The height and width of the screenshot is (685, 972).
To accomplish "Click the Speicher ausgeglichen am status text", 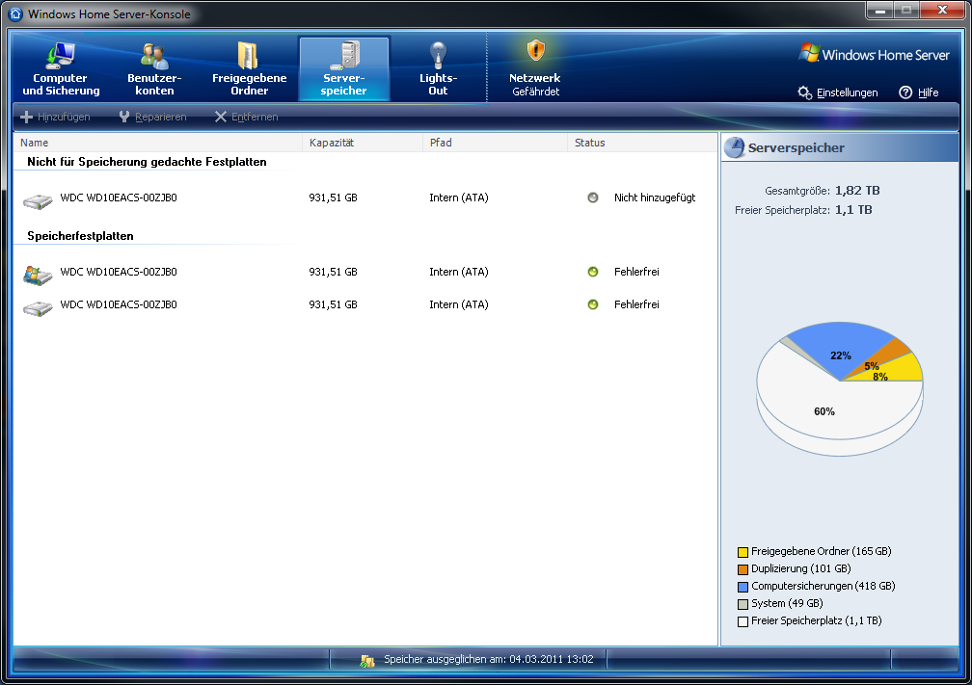I will click(489, 659).
